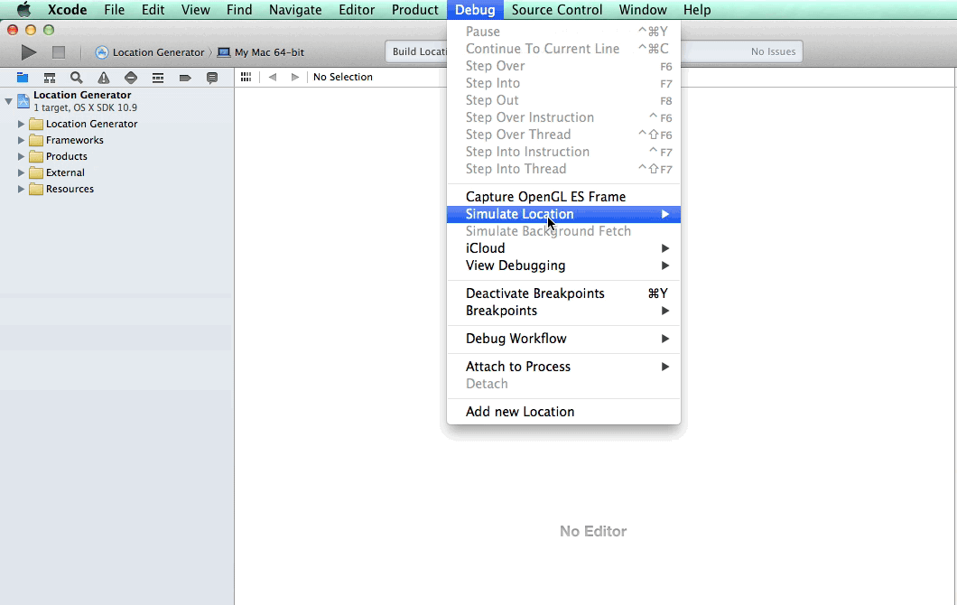957x605 pixels.
Task: Open the Debug Workflow submenu
Action: point(563,339)
